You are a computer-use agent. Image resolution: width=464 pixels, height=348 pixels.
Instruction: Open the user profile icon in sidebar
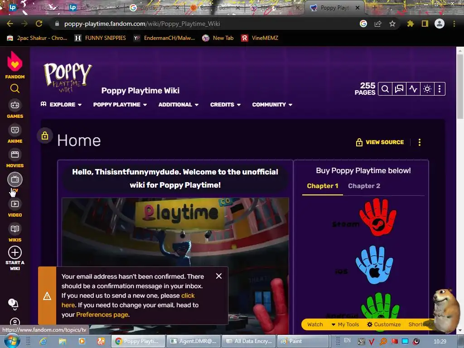point(15,322)
